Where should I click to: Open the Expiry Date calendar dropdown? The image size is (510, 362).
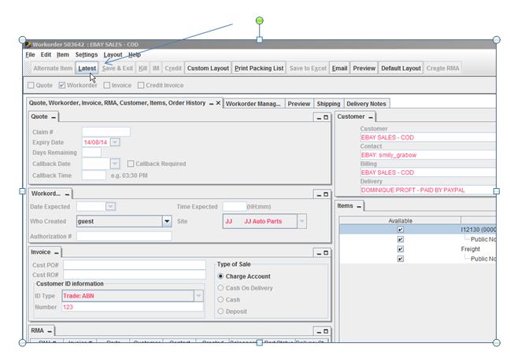pos(115,142)
